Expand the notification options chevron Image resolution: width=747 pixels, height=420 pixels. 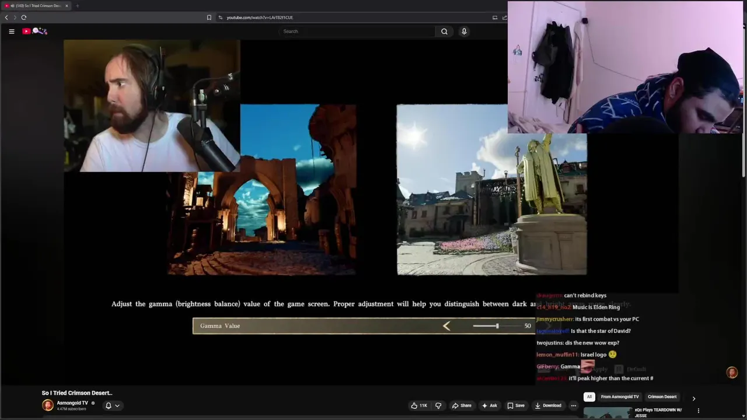click(117, 405)
